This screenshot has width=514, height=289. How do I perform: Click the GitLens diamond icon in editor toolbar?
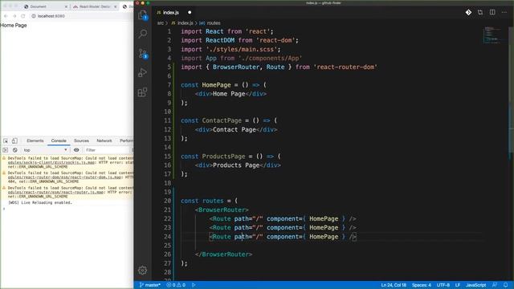click(x=468, y=13)
